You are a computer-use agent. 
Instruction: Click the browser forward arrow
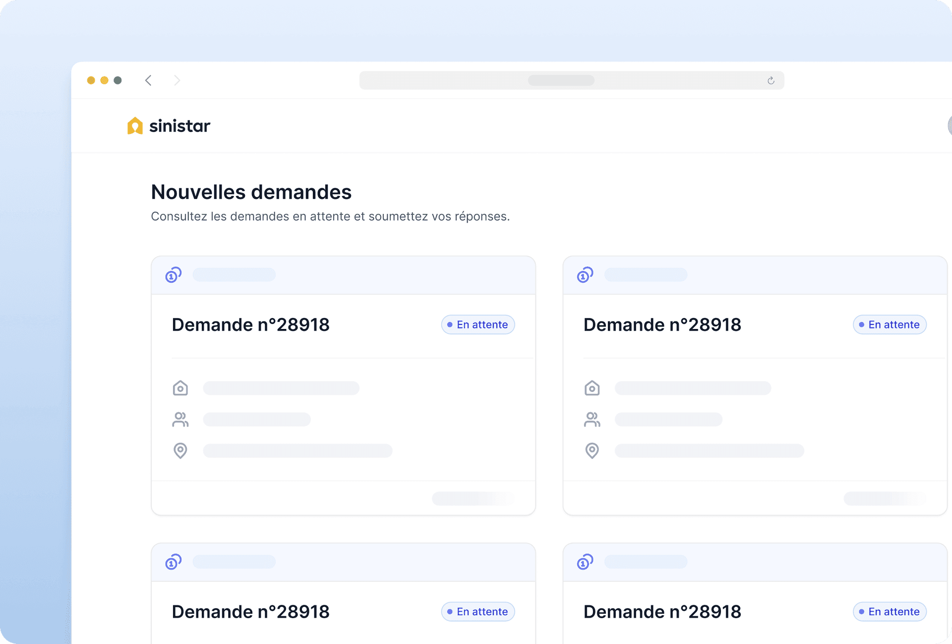[x=177, y=80]
